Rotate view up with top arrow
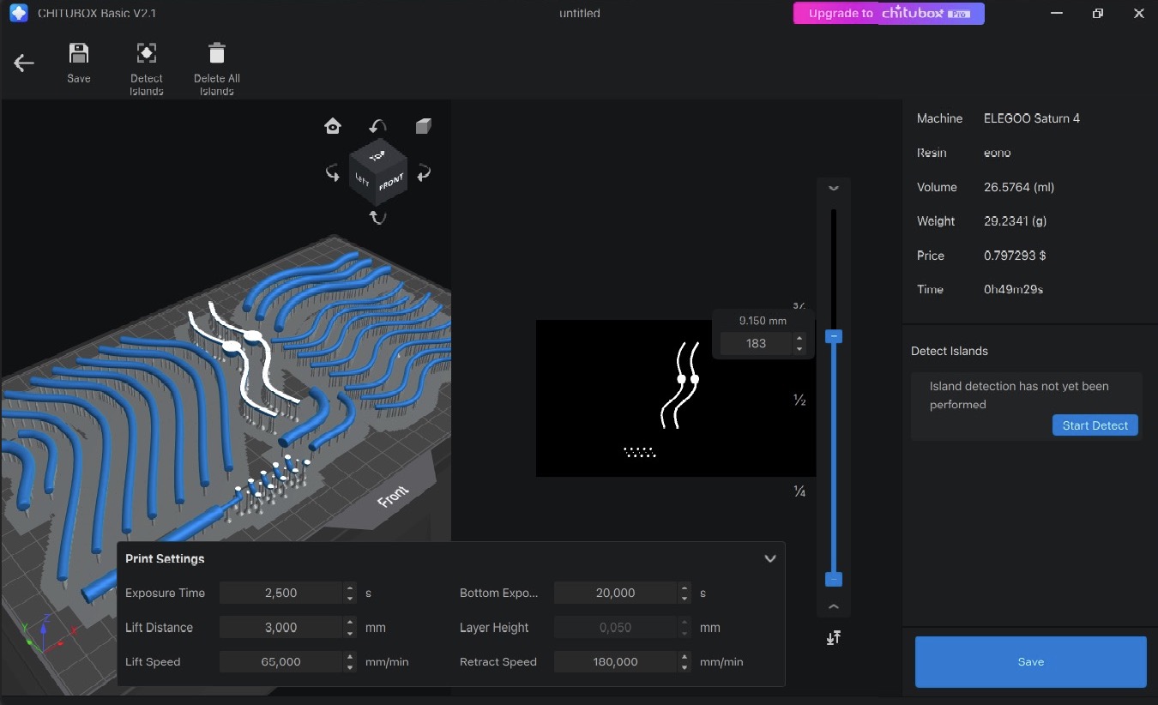The image size is (1158, 705). tap(377, 126)
